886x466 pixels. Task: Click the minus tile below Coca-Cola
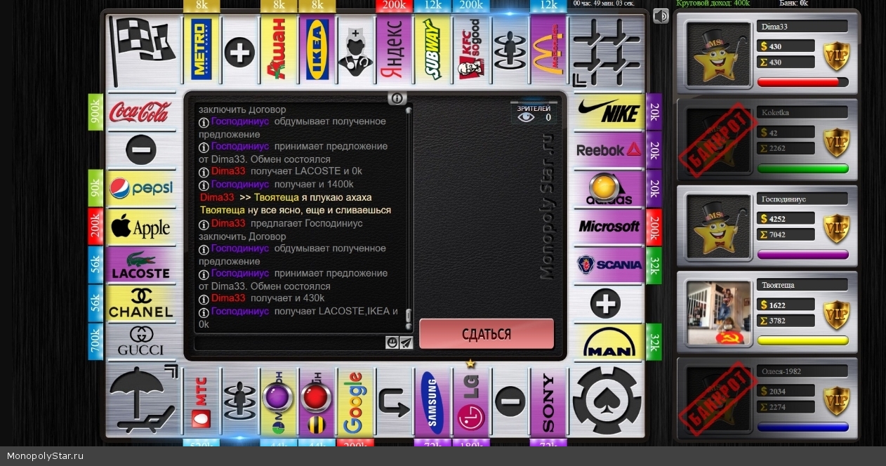[141, 150]
